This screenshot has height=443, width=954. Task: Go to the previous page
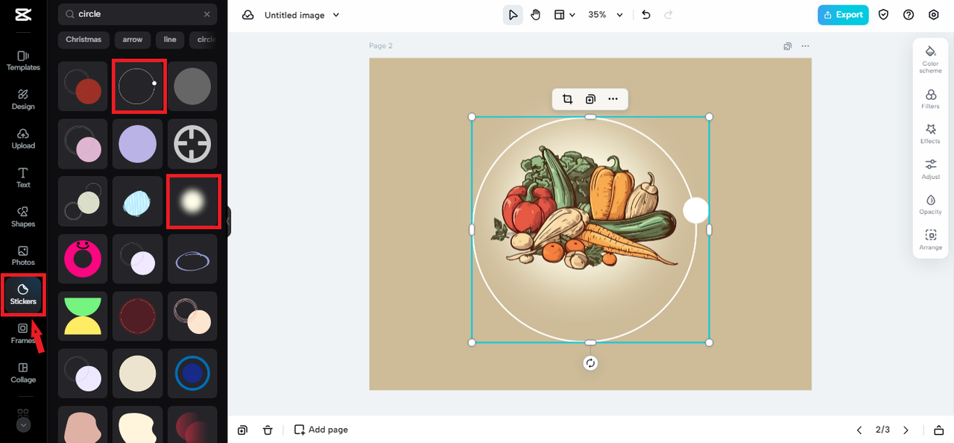859,430
